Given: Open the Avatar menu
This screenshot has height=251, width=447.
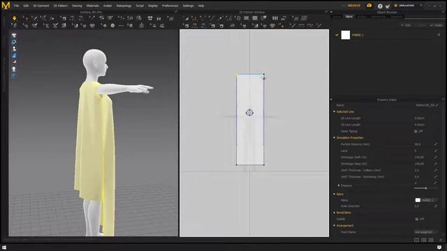Looking at the screenshot, I should point(108,6).
